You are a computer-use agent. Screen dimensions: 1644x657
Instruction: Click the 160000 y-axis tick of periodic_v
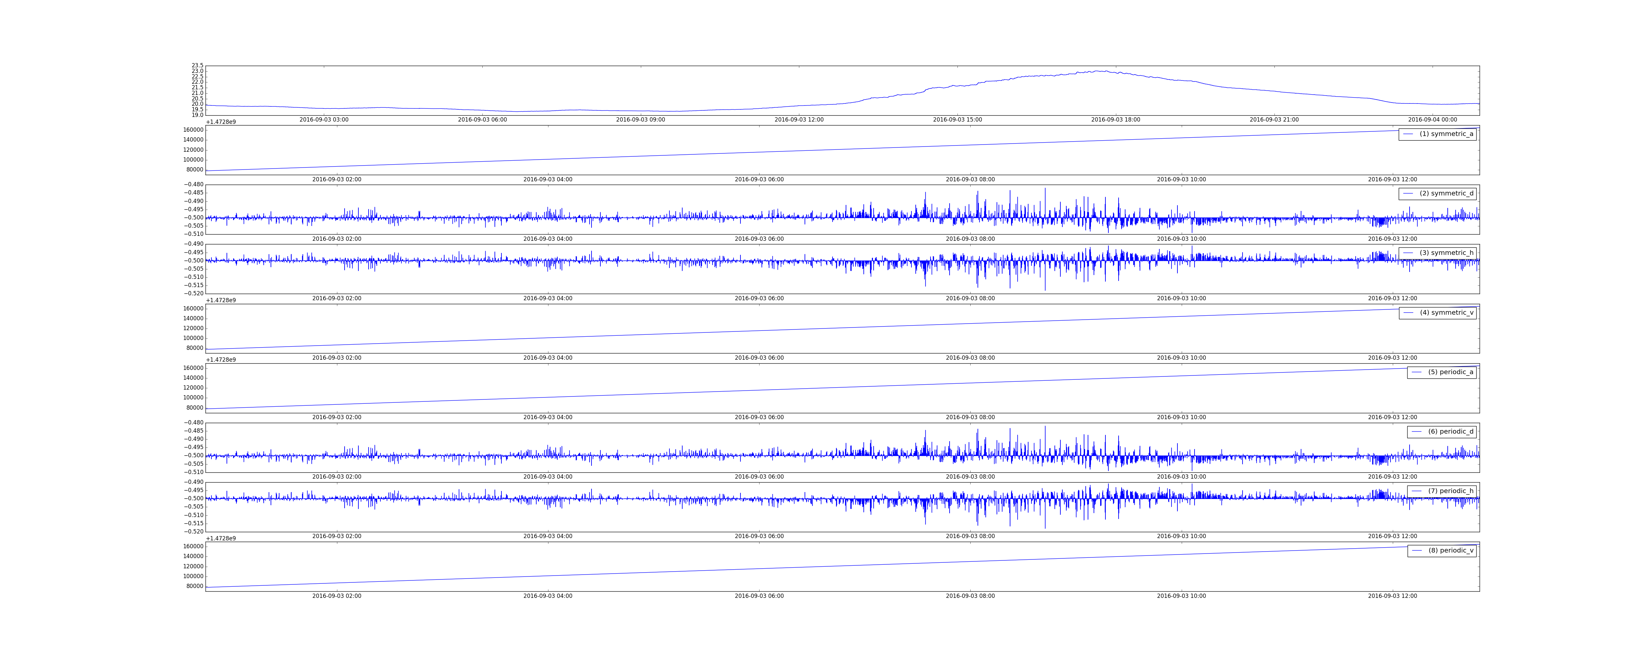[193, 547]
